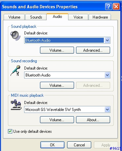This screenshot has height=151, width=122.
Task: Switch to the Voice tab
Action: point(78,17)
